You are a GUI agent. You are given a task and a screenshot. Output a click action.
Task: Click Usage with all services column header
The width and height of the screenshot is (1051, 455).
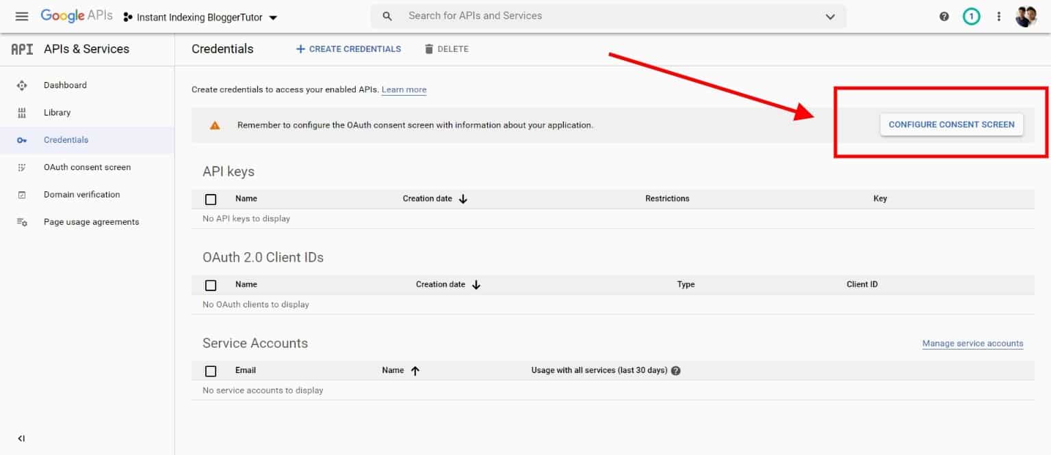click(x=599, y=370)
